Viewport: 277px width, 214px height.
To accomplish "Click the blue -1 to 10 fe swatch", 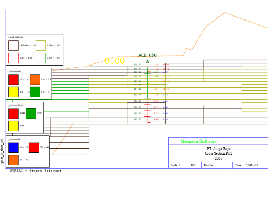I will pyautogui.click(x=13, y=147).
